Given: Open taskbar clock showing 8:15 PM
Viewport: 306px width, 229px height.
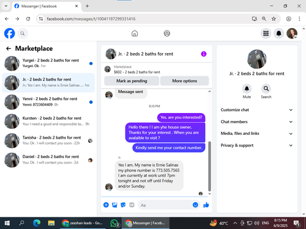Looking at the screenshot, I should pyautogui.click(x=280, y=223).
